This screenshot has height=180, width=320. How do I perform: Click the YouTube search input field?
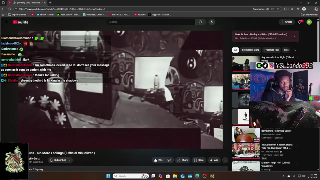[x=150, y=22]
